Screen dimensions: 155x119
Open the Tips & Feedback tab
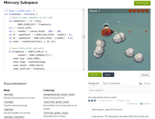coord(112,83)
